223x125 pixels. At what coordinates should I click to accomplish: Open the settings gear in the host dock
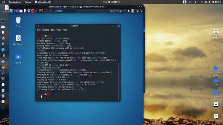coord(3,85)
